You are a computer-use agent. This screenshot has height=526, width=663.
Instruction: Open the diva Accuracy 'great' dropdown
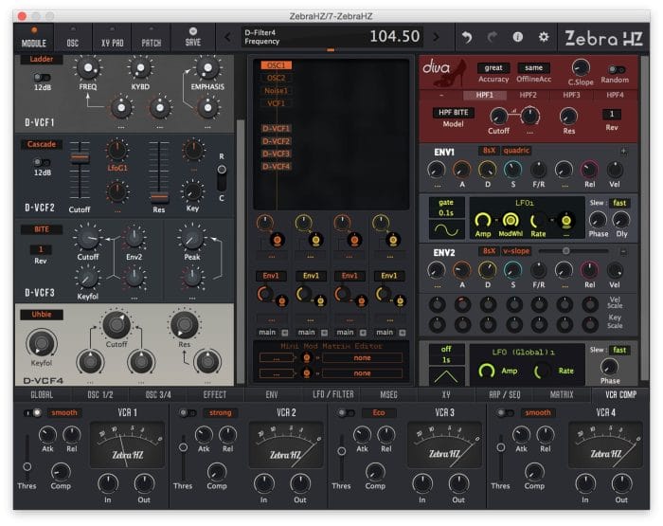tap(493, 67)
